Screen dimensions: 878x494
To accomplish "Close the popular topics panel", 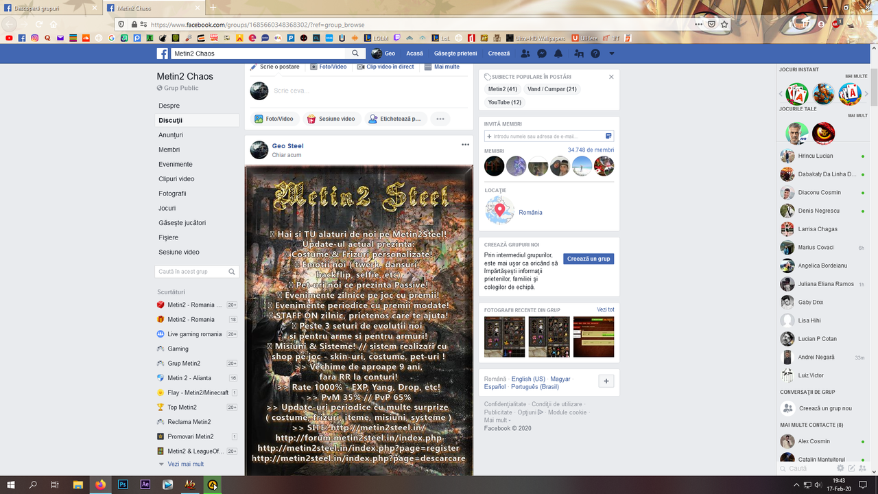I will 611,77.
